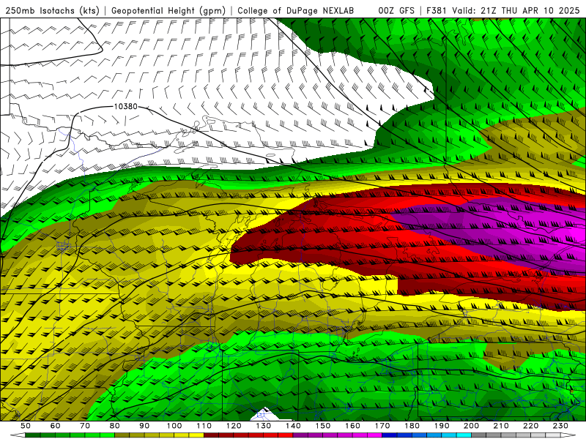
Task: Click the 140 knot legend label
Action: tap(293, 426)
